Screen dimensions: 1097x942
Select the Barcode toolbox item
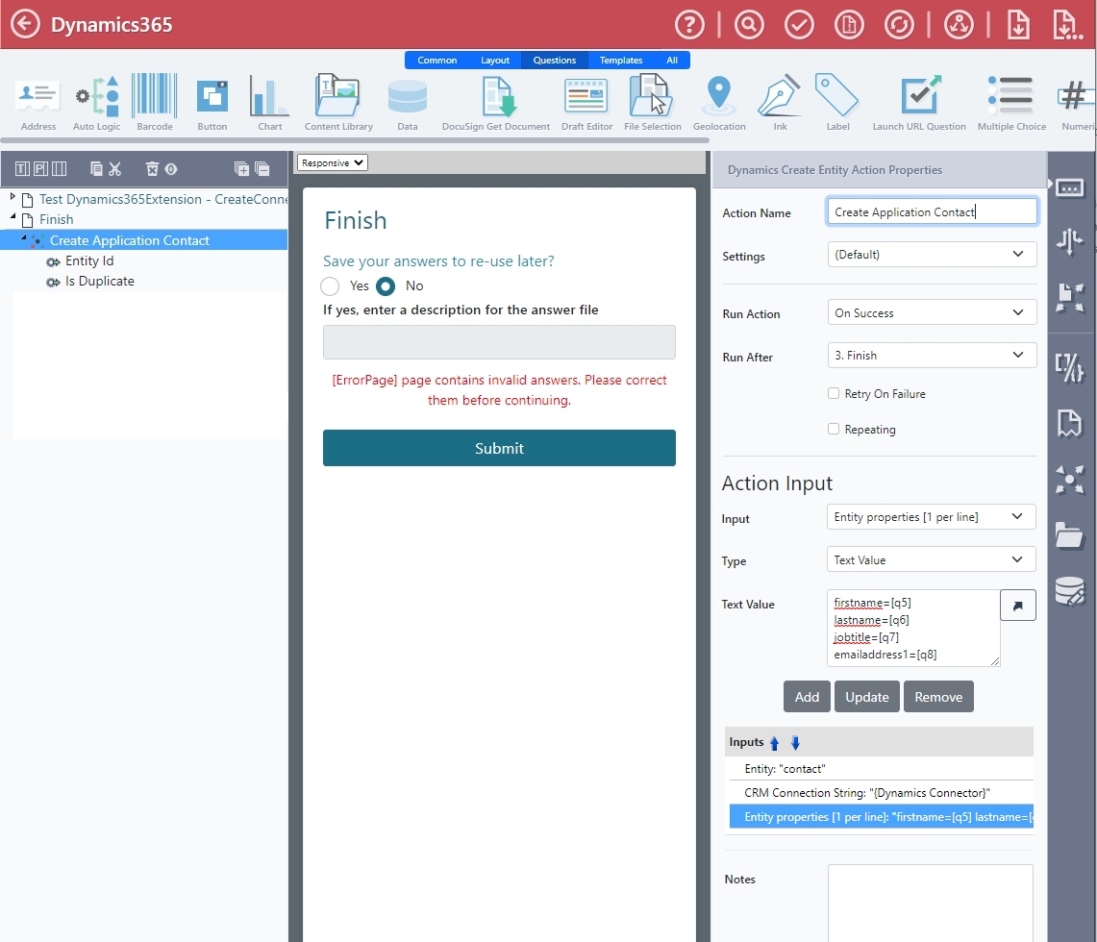tap(155, 103)
